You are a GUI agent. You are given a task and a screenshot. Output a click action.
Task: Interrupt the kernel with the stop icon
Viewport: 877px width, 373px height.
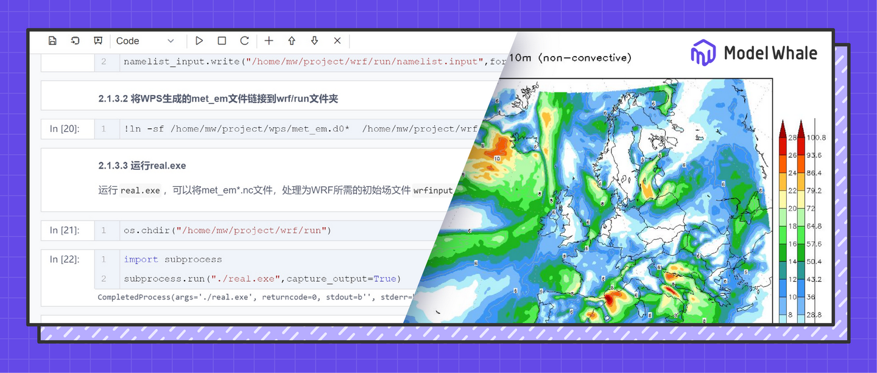(222, 40)
